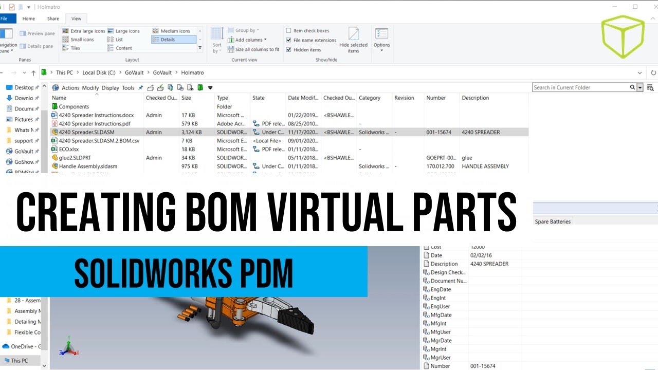Image resolution: width=658 pixels, height=370 pixels.
Task: Open the Display menu
Action: pyautogui.click(x=110, y=88)
